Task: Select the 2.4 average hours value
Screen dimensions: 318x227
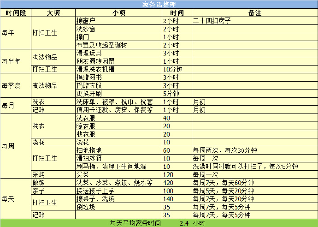Action: (x=184, y=223)
